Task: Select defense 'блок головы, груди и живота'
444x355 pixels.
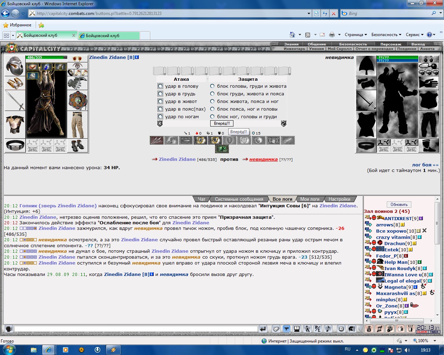Action: click(x=212, y=86)
